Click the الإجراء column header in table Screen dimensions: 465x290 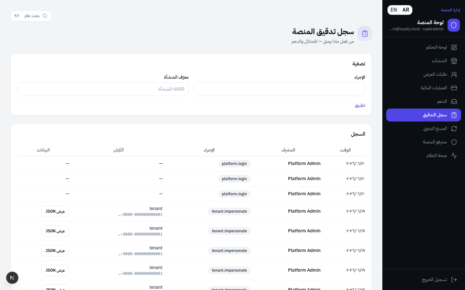tap(209, 150)
